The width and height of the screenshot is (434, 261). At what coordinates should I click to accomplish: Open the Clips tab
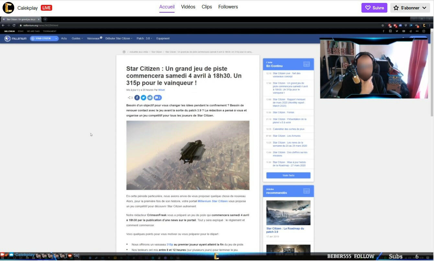(207, 7)
